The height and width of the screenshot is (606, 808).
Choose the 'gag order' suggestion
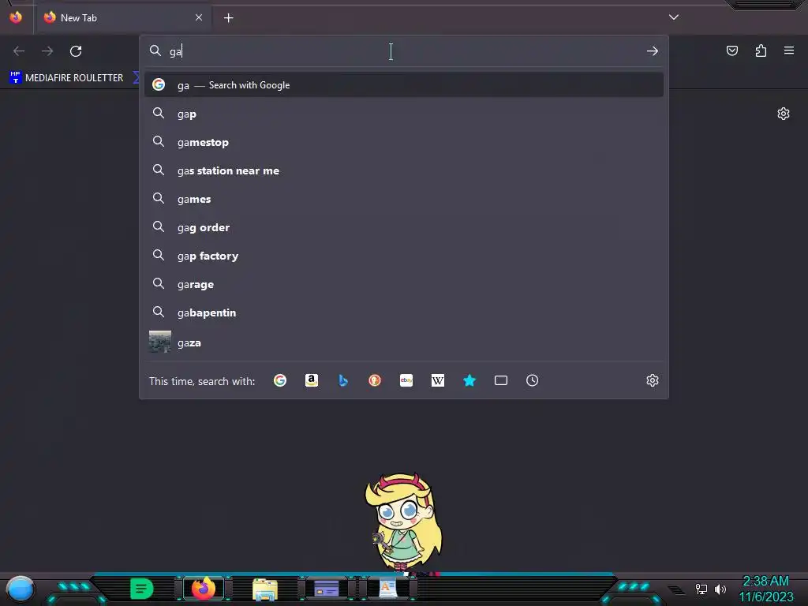pos(404,227)
